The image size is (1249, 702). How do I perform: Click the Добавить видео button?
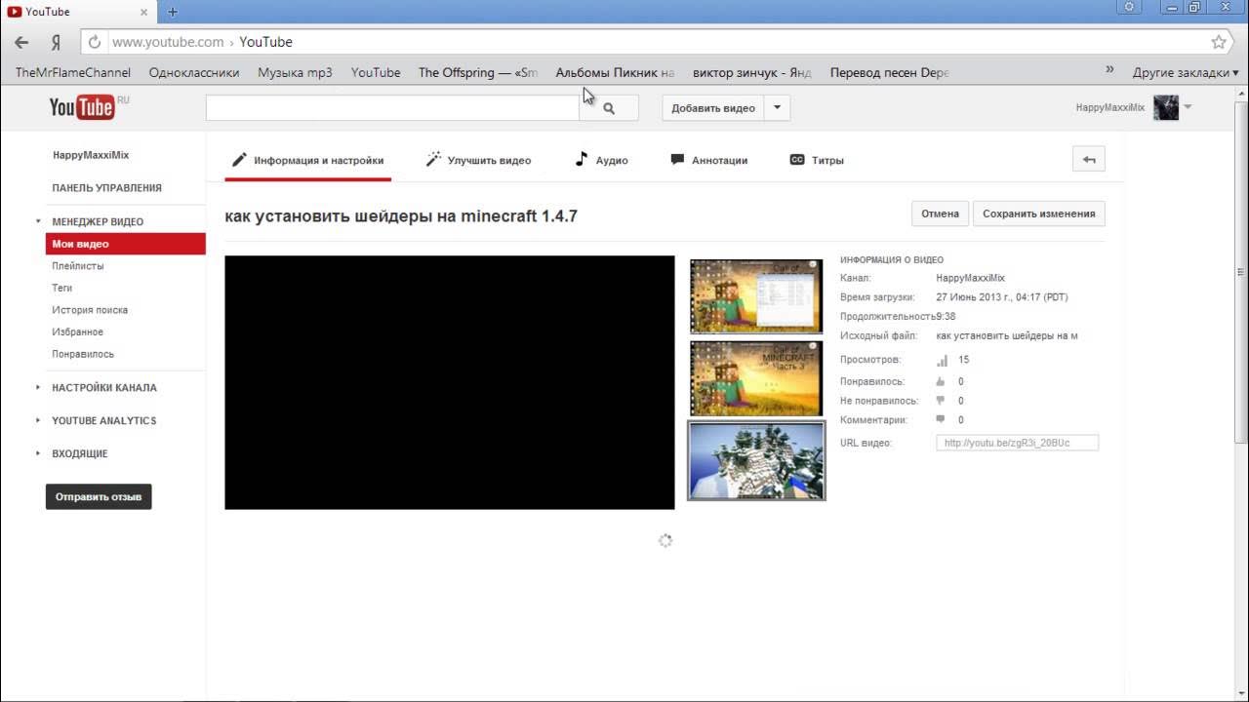tap(713, 108)
